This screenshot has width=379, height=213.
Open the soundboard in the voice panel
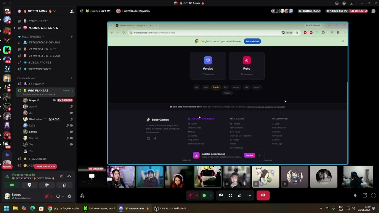[x=65, y=185]
